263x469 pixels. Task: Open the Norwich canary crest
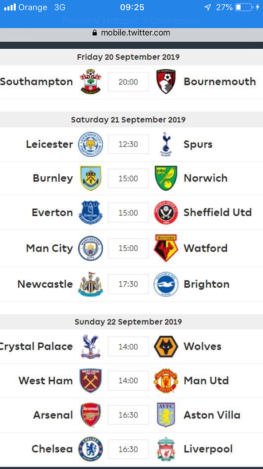pyautogui.click(x=166, y=178)
